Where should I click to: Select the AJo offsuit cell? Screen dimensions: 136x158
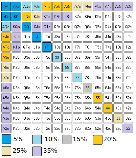[6, 37]
